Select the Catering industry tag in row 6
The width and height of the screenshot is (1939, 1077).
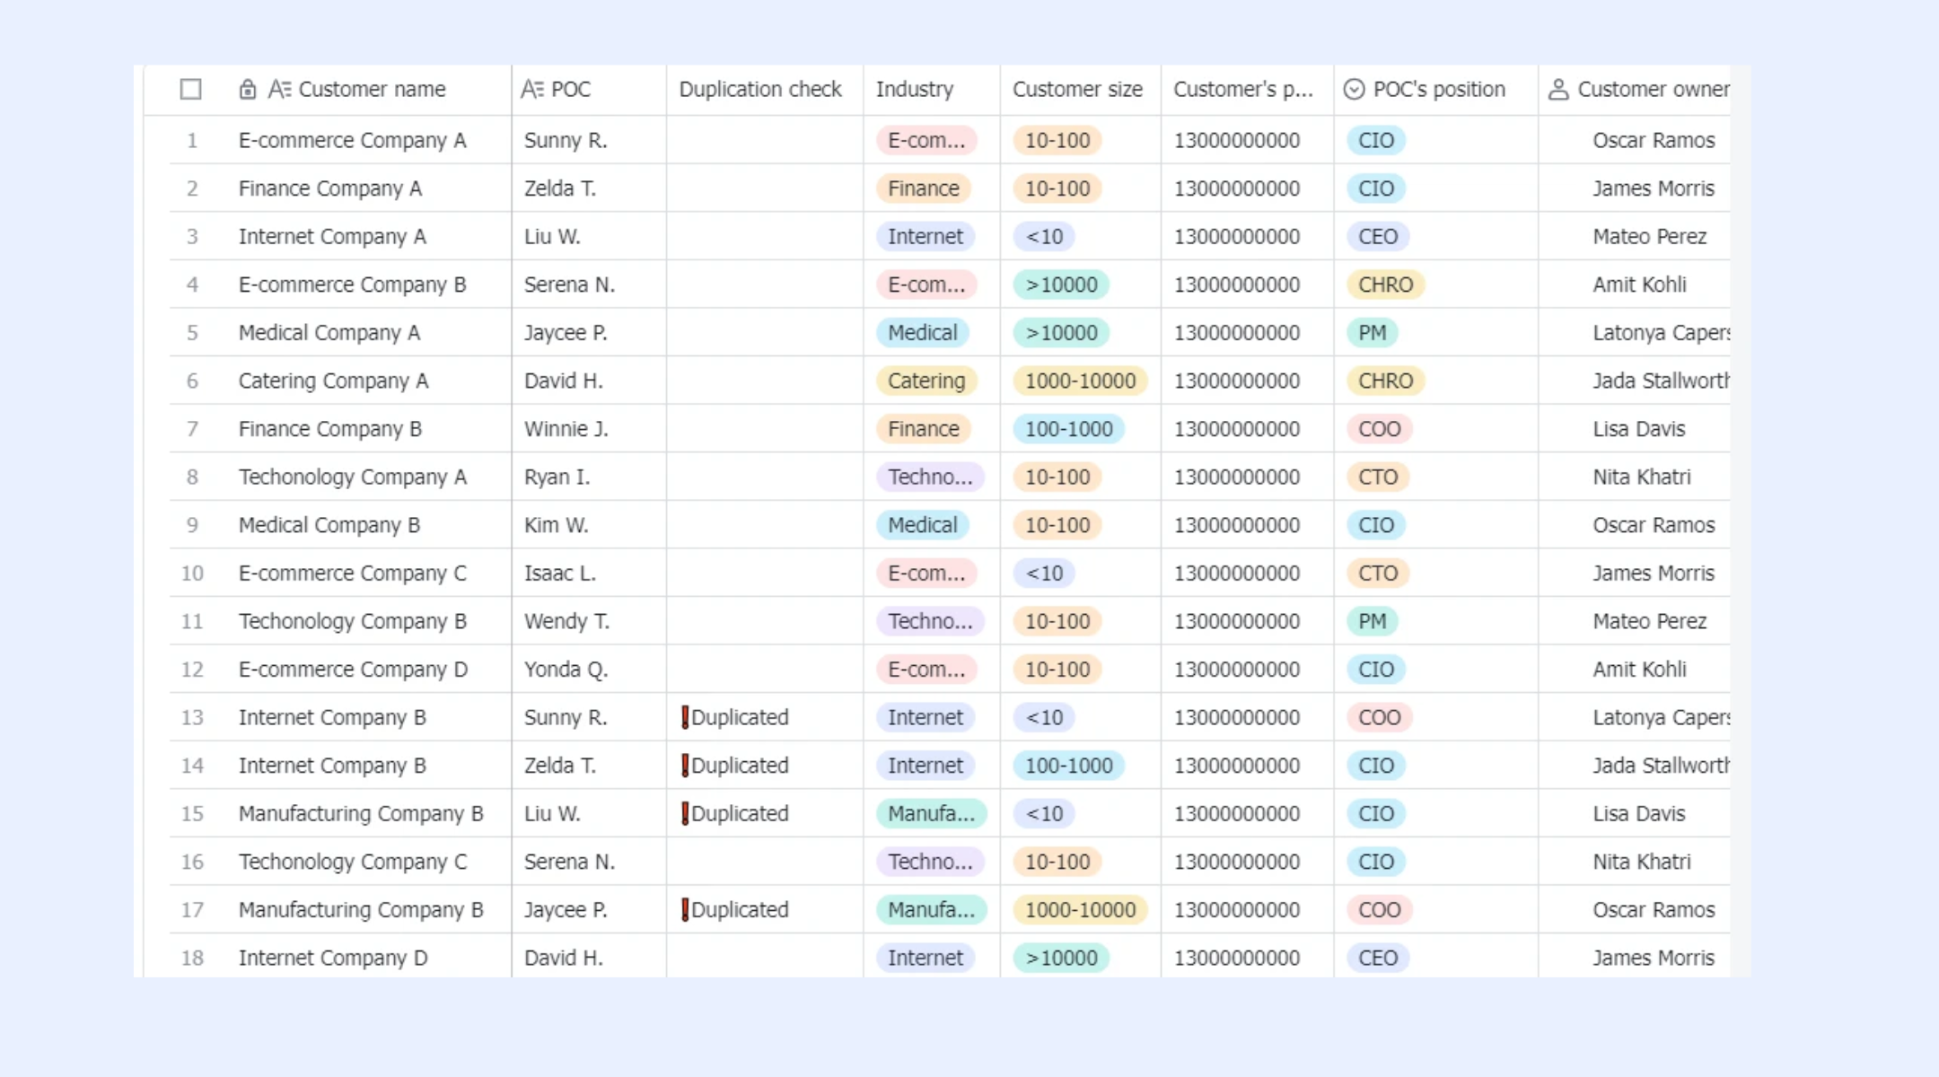coord(926,381)
